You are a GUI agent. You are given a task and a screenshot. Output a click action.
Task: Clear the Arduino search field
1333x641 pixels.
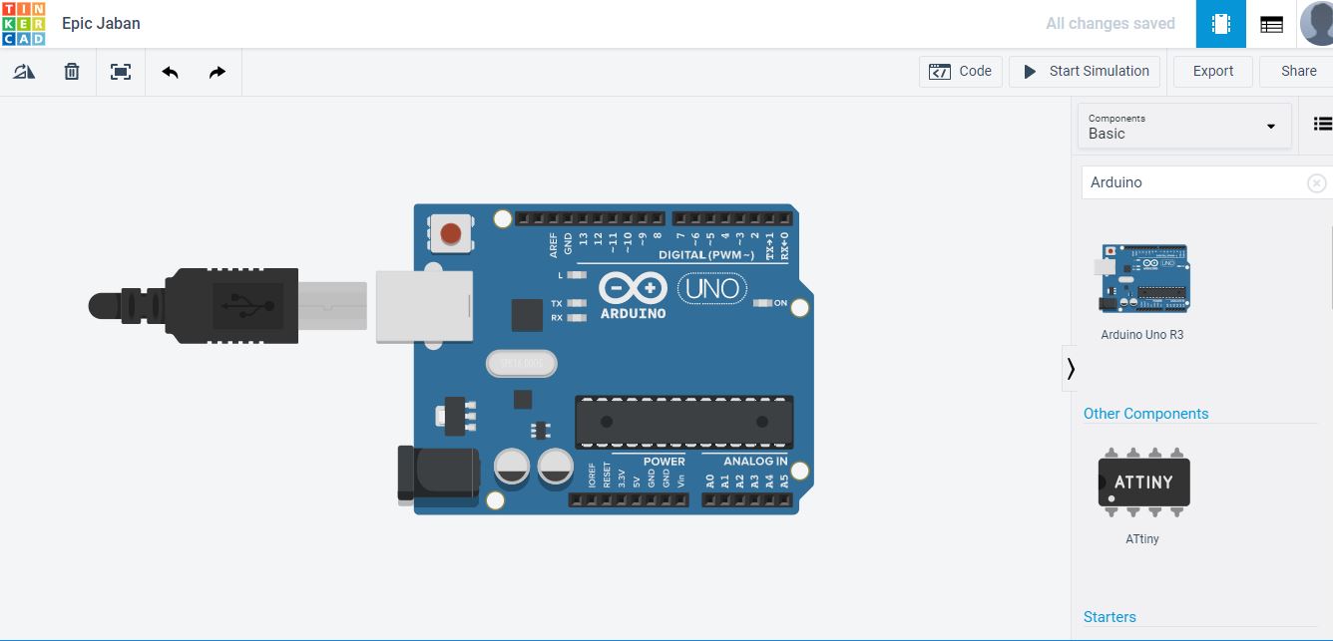click(x=1317, y=183)
